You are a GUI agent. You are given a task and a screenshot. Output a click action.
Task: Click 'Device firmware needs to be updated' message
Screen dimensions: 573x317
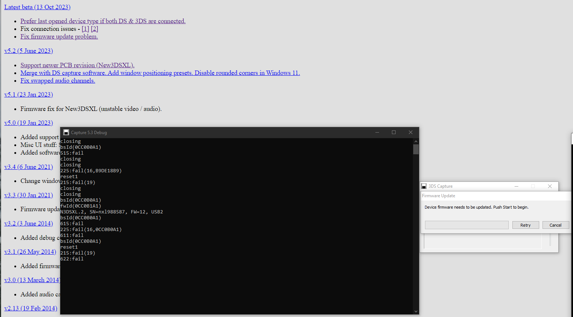coord(476,207)
